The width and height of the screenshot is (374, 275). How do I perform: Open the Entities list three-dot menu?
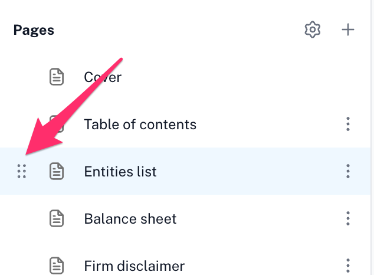point(348,171)
